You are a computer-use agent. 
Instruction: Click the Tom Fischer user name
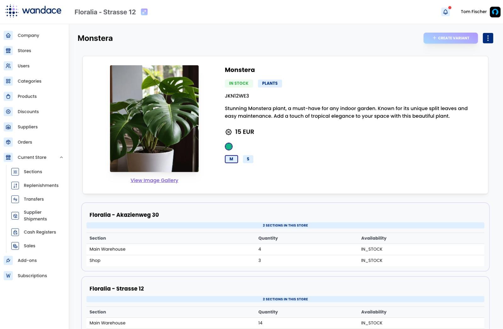(x=473, y=12)
